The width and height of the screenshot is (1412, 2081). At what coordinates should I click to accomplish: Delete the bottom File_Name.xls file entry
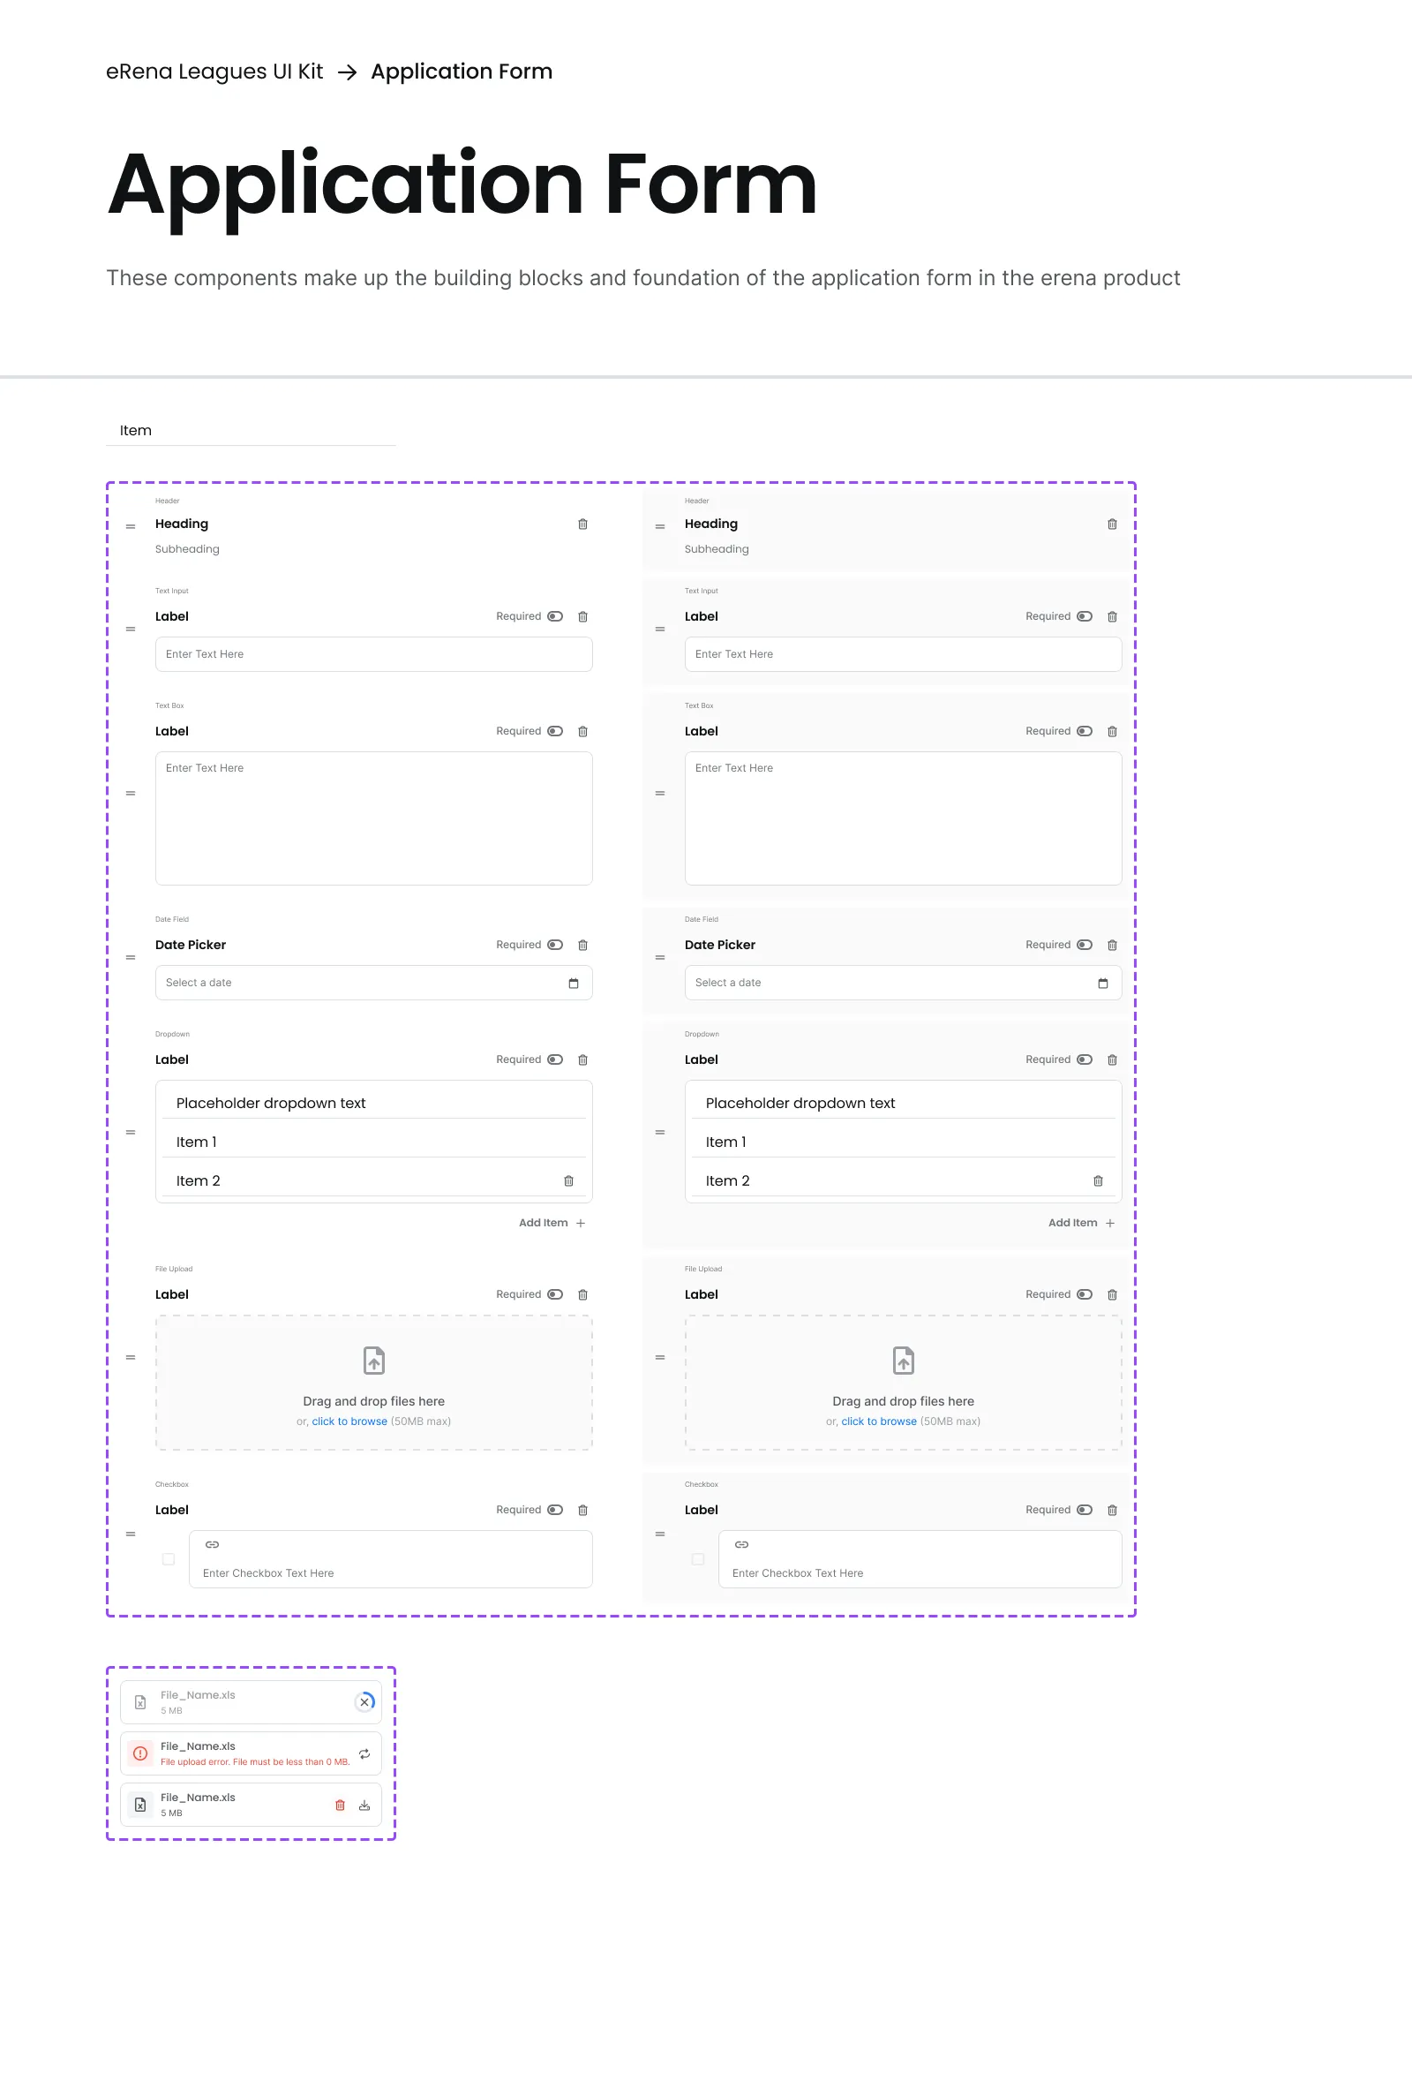[340, 1805]
